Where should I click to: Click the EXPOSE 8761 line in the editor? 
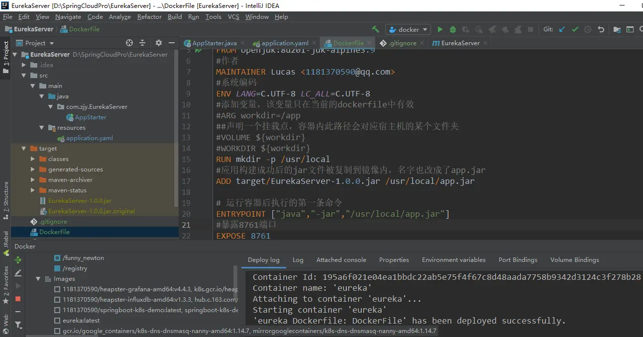tap(243, 236)
